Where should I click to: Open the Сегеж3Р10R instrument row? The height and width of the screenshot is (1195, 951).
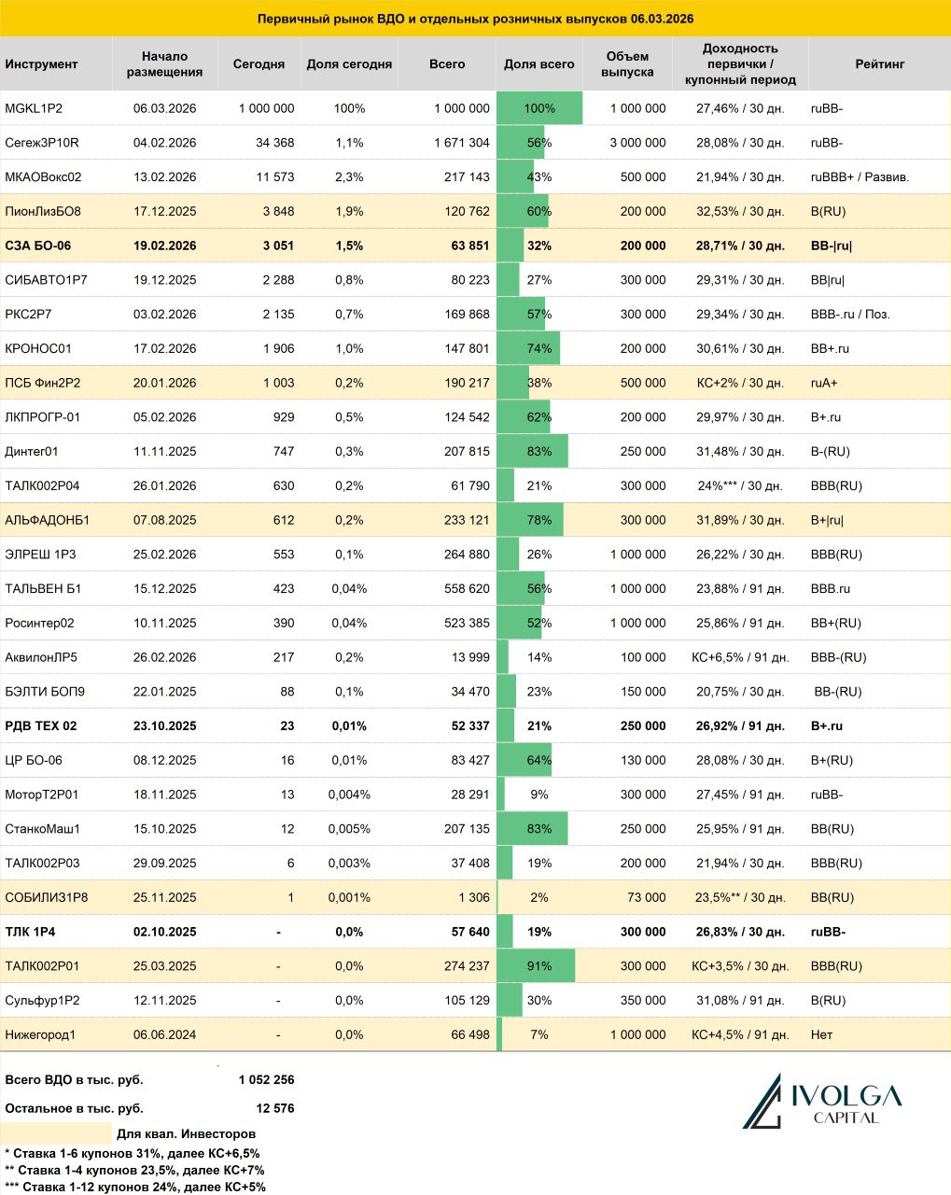tap(42, 143)
